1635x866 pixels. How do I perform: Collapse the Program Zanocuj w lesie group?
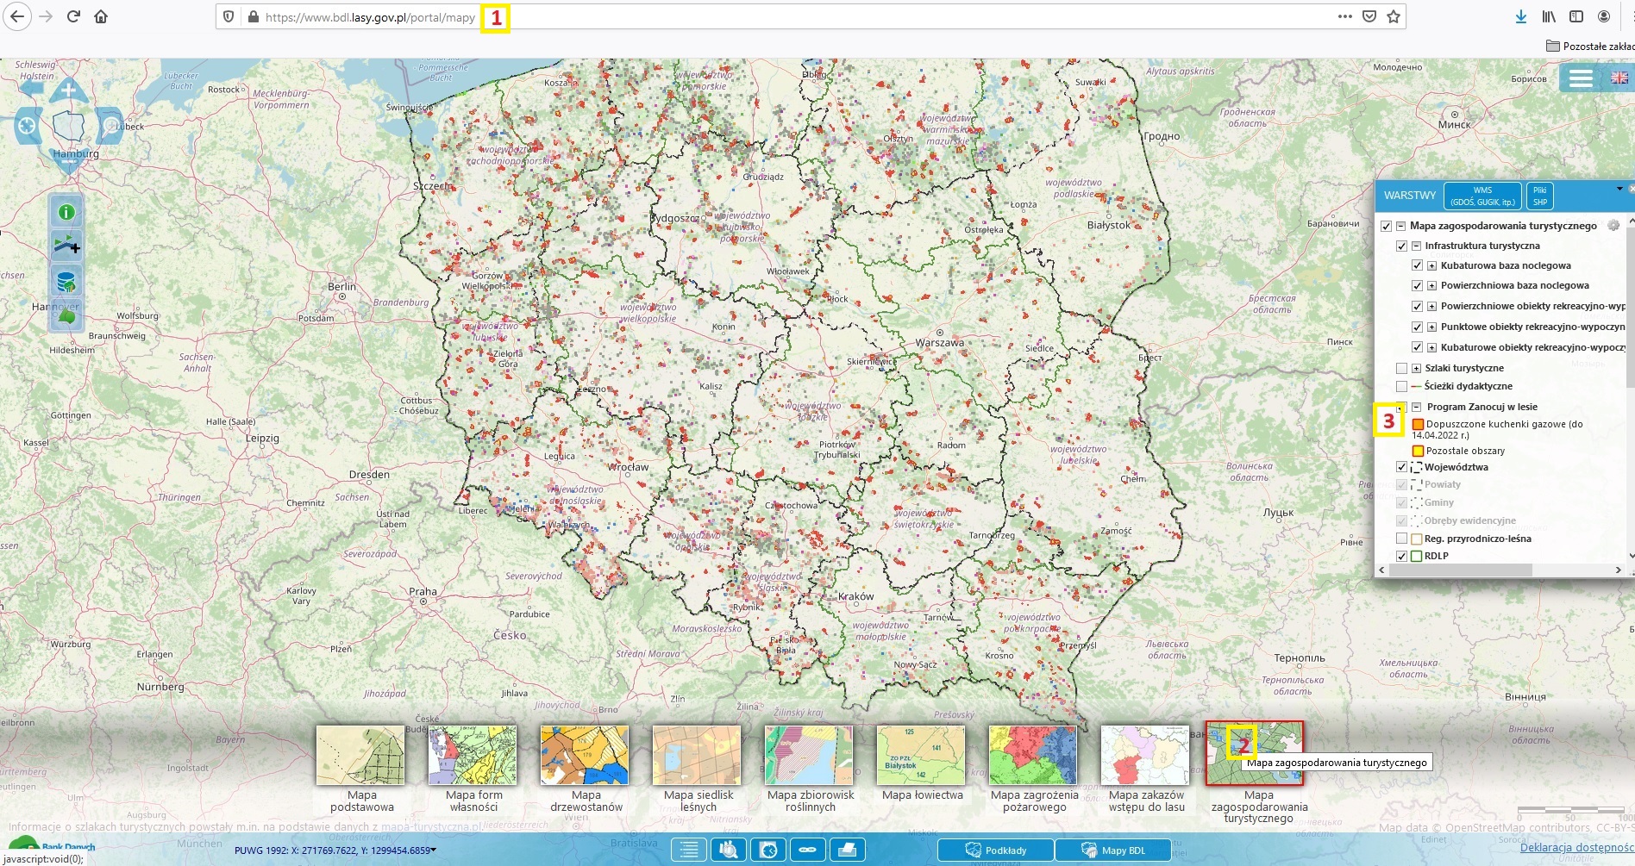tap(1416, 407)
